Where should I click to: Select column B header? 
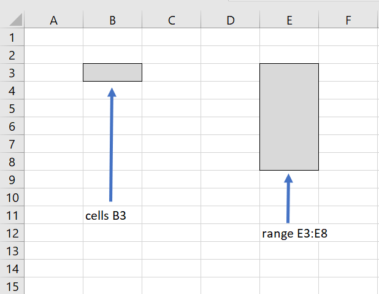[112, 20]
